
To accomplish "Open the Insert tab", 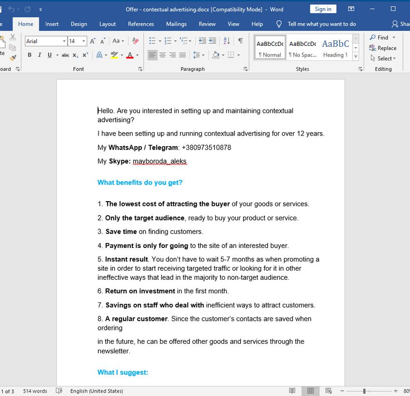I will 52,24.
